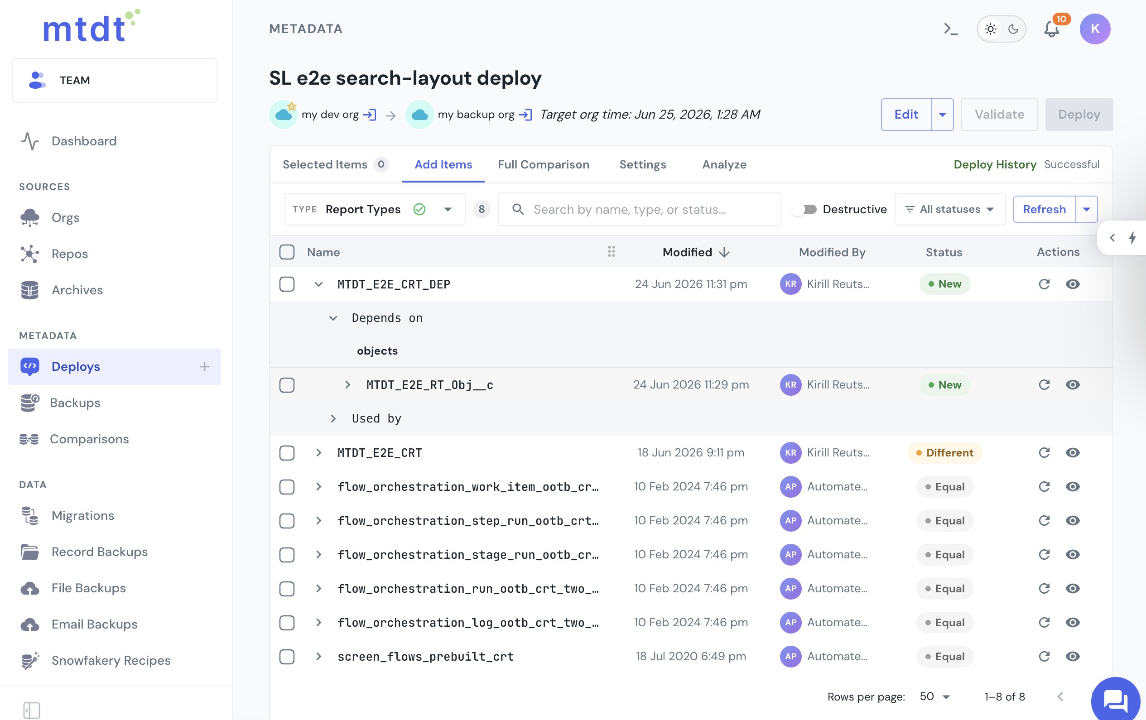Image resolution: width=1146 pixels, height=720 pixels.
Task: Click the search by name field
Action: click(639, 209)
